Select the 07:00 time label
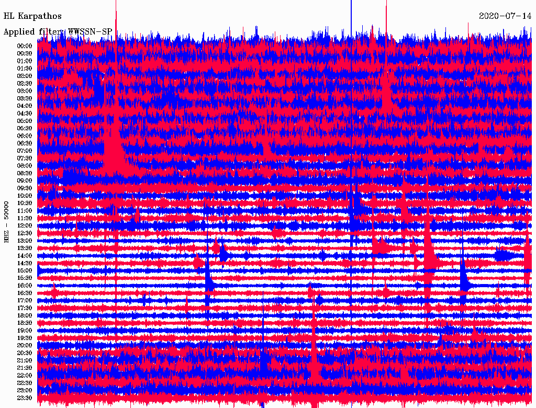The image size is (536, 408). click(x=25, y=151)
